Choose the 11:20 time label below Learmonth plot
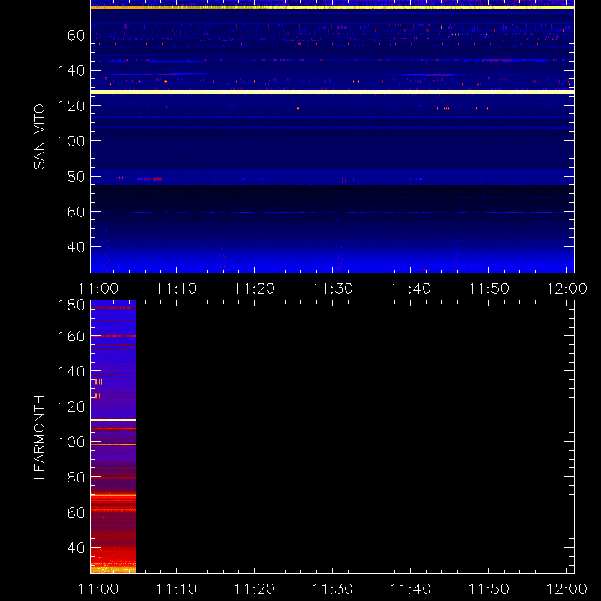 pyautogui.click(x=255, y=589)
